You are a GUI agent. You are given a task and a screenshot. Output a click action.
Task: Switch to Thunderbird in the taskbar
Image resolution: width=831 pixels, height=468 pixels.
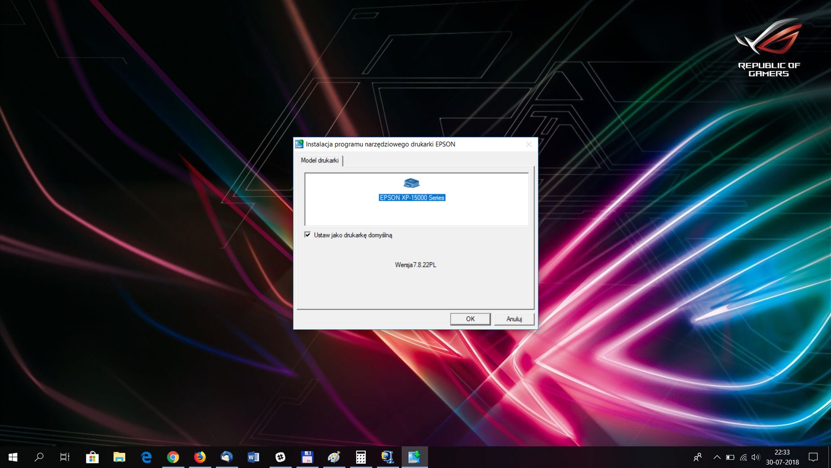pyautogui.click(x=227, y=457)
